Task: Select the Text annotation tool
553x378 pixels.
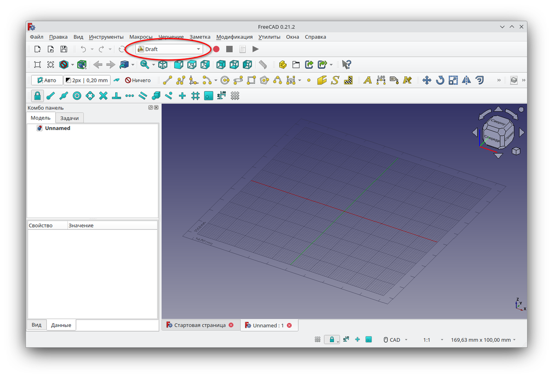Action: click(x=367, y=80)
